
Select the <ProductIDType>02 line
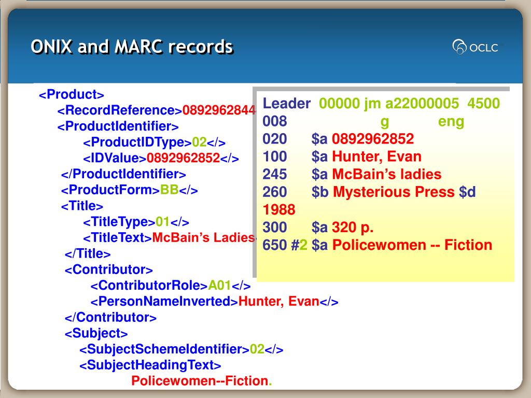click(154, 143)
